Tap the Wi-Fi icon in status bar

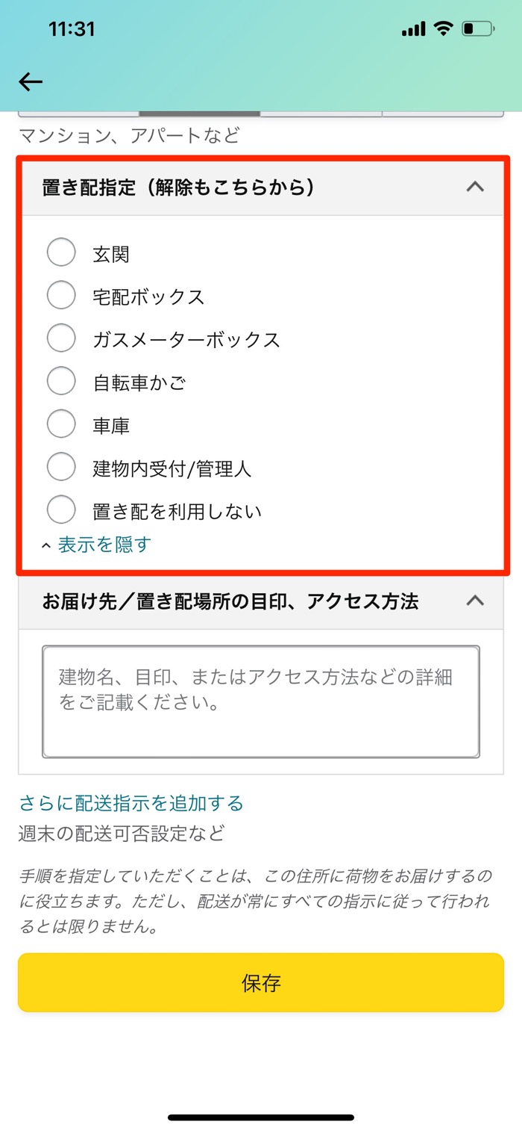(x=443, y=28)
